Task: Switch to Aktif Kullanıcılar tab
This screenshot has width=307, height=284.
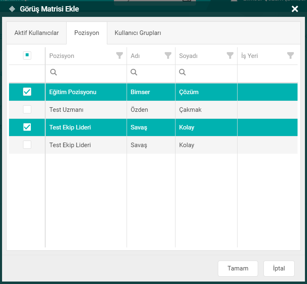Action: click(x=37, y=33)
